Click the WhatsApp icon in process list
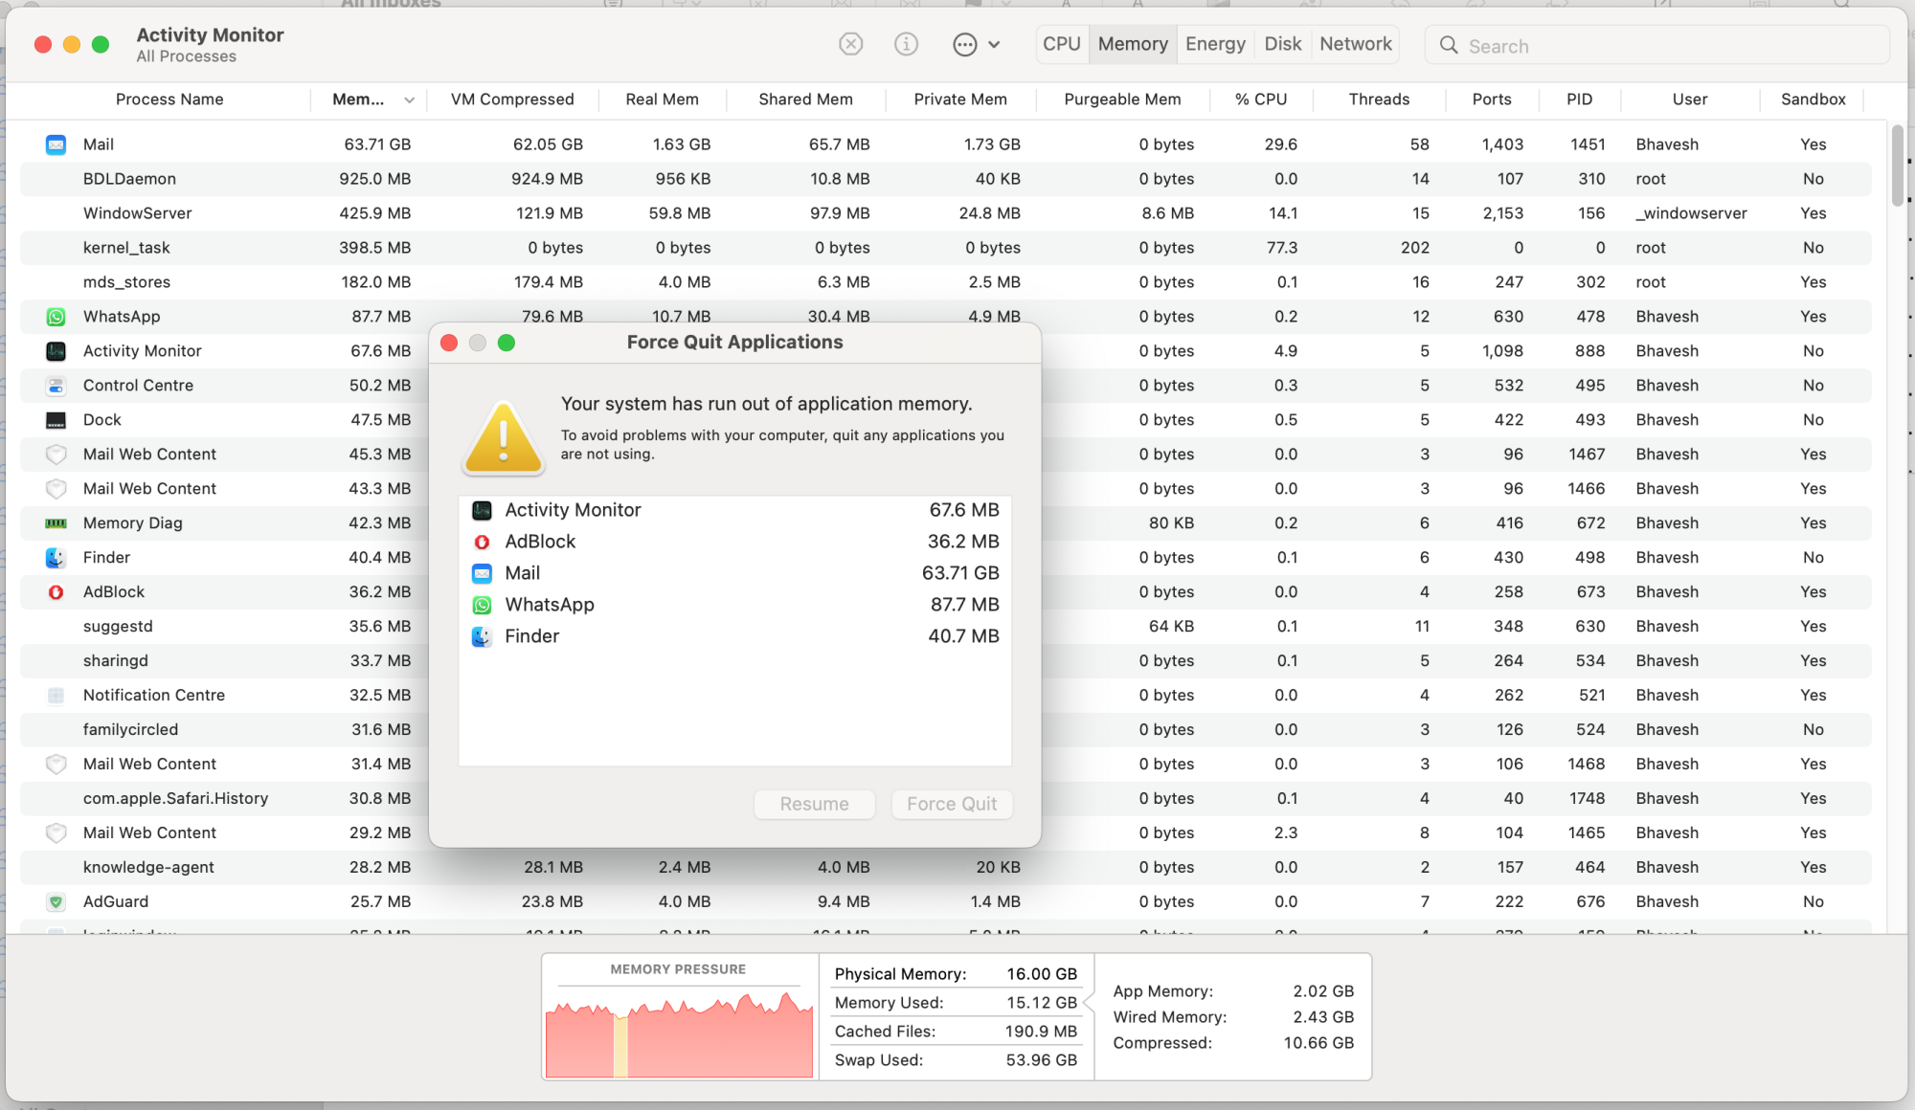This screenshot has height=1110, width=1915. [x=56, y=317]
